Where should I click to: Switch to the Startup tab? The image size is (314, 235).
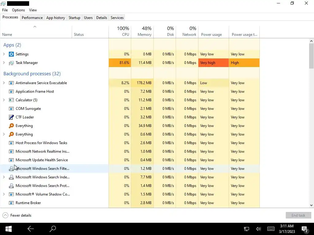[75, 17]
